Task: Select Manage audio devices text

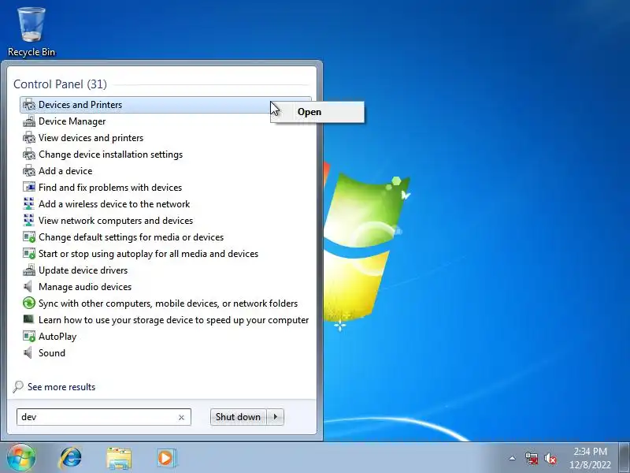Action: (x=85, y=287)
